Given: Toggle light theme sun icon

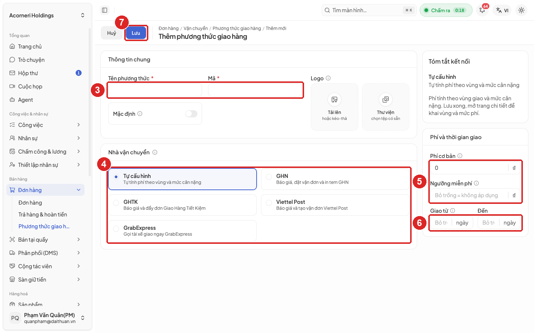Looking at the screenshot, I should tap(521, 10).
